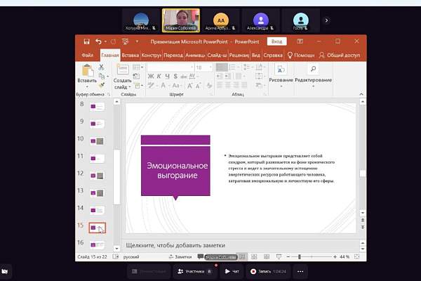The height and width of the screenshot is (281, 421).
Task: Reset the slide layout in Слайды group
Action: click(x=136, y=77)
